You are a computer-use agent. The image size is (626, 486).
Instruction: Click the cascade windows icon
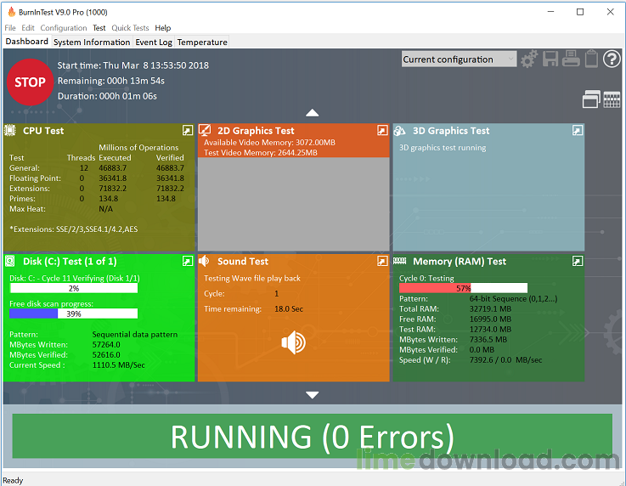pos(591,99)
